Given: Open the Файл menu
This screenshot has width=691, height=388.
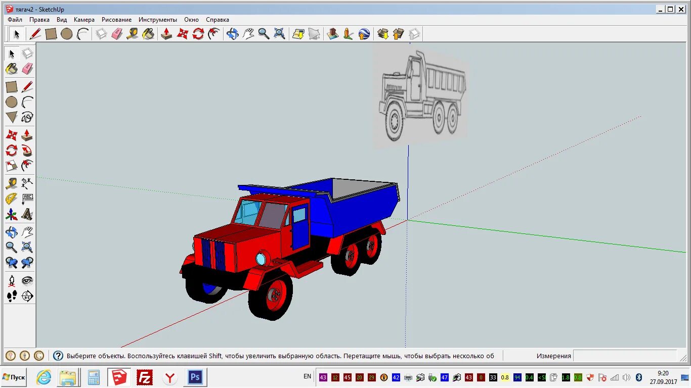Looking at the screenshot, I should tap(15, 20).
